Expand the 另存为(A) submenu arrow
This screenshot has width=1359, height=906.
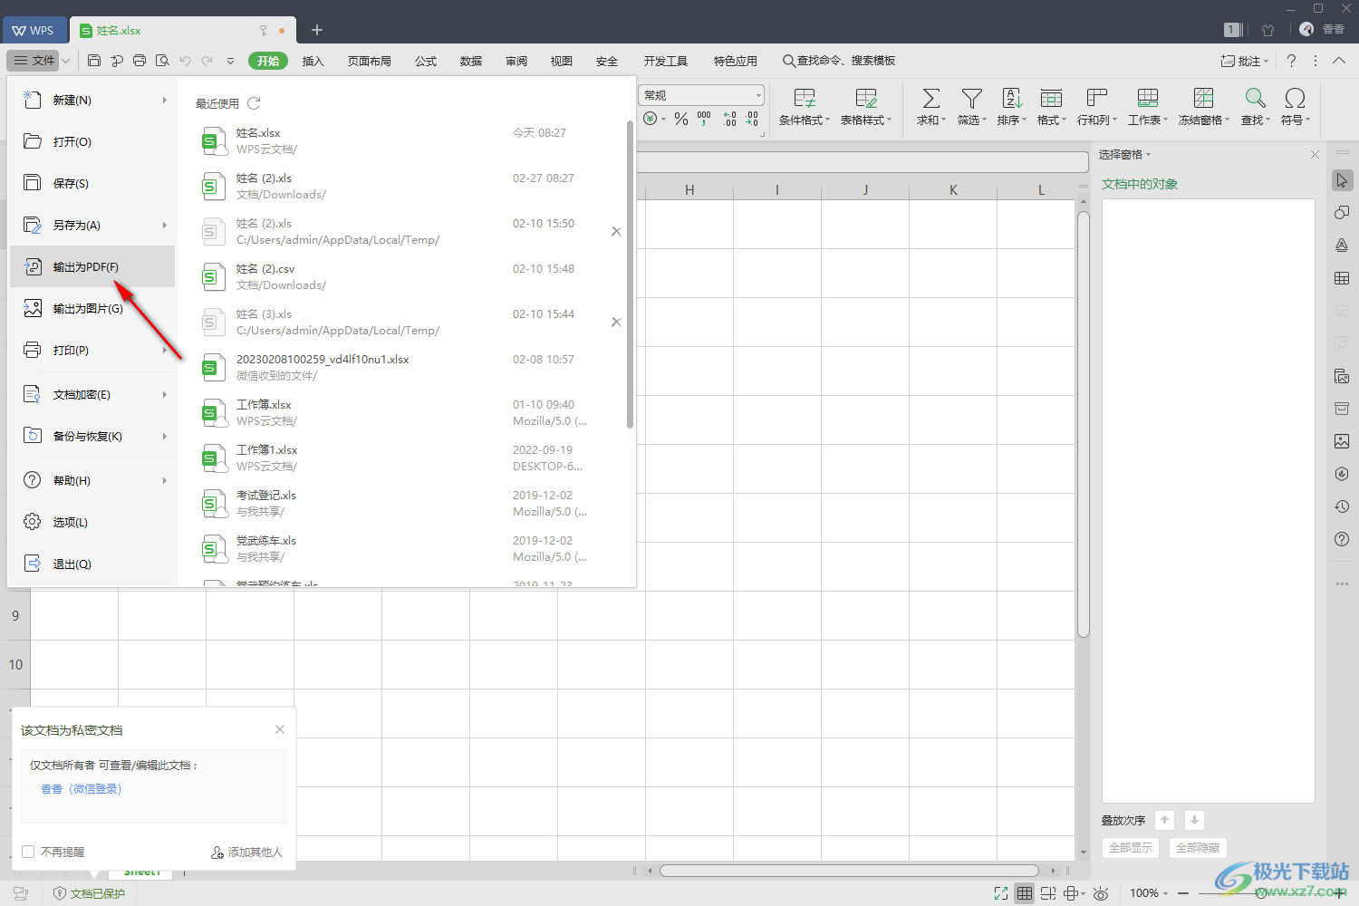coord(164,225)
